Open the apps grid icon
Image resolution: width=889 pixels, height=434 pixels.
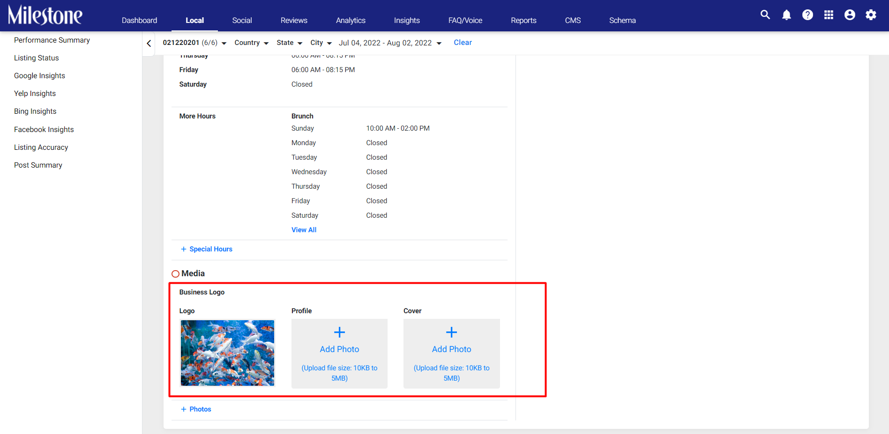[x=829, y=15]
